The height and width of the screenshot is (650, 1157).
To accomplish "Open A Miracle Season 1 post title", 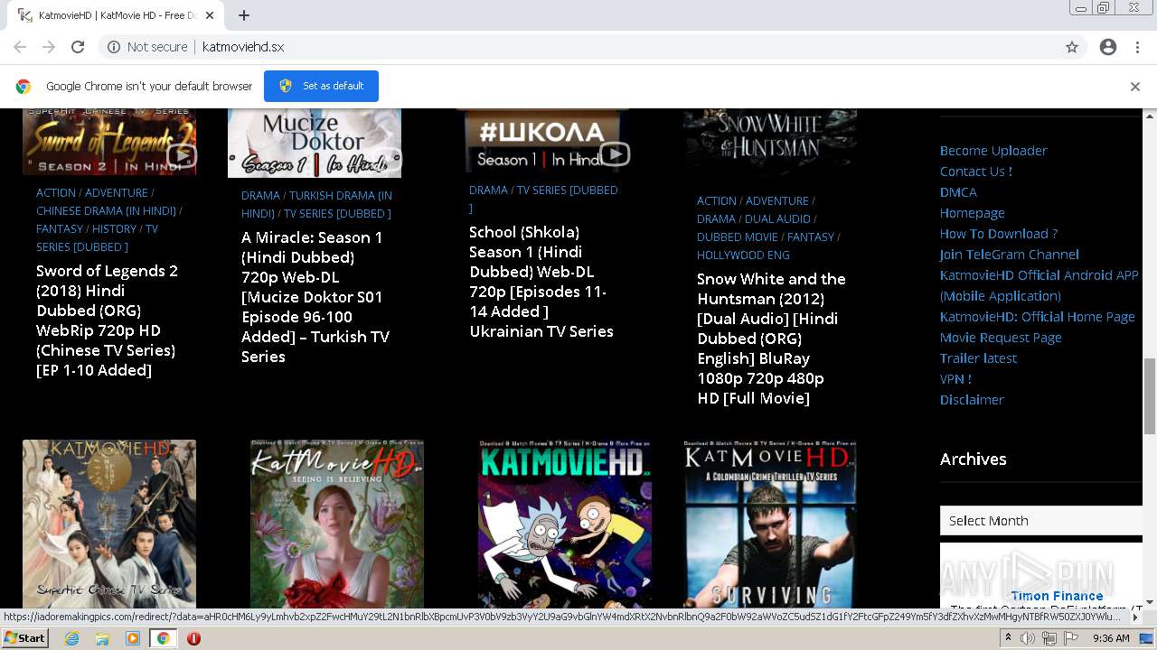I will coord(315,297).
